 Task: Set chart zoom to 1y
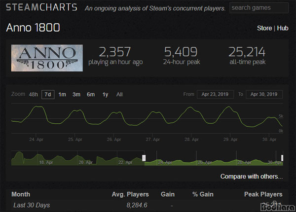pos(105,94)
